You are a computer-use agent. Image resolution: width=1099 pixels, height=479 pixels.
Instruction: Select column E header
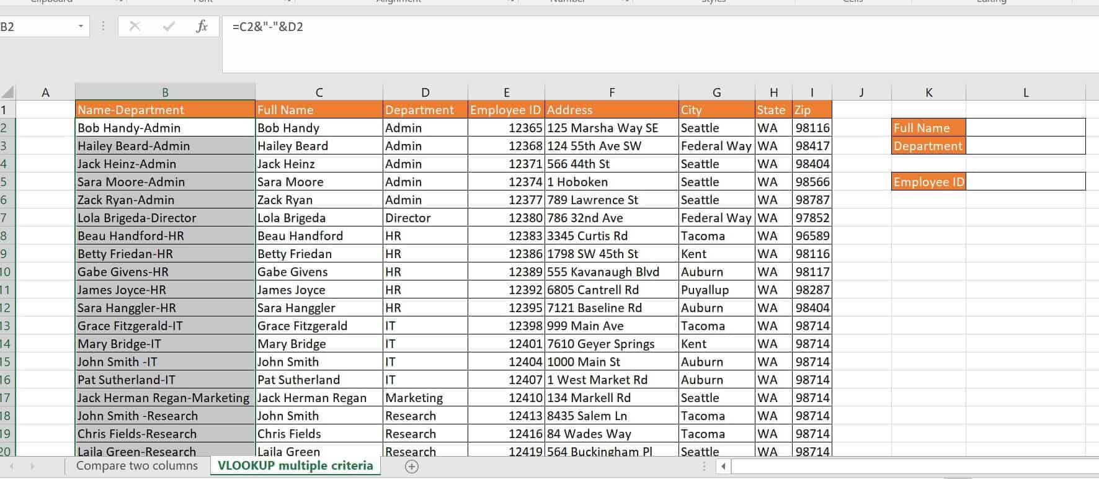[506, 92]
